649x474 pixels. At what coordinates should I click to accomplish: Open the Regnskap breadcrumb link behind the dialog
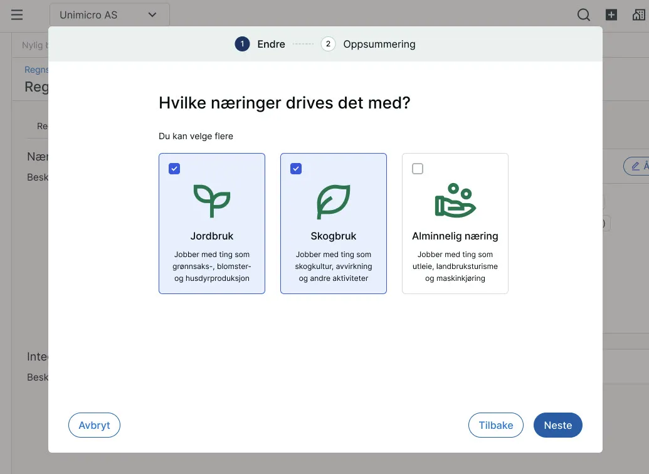pyautogui.click(x=37, y=69)
